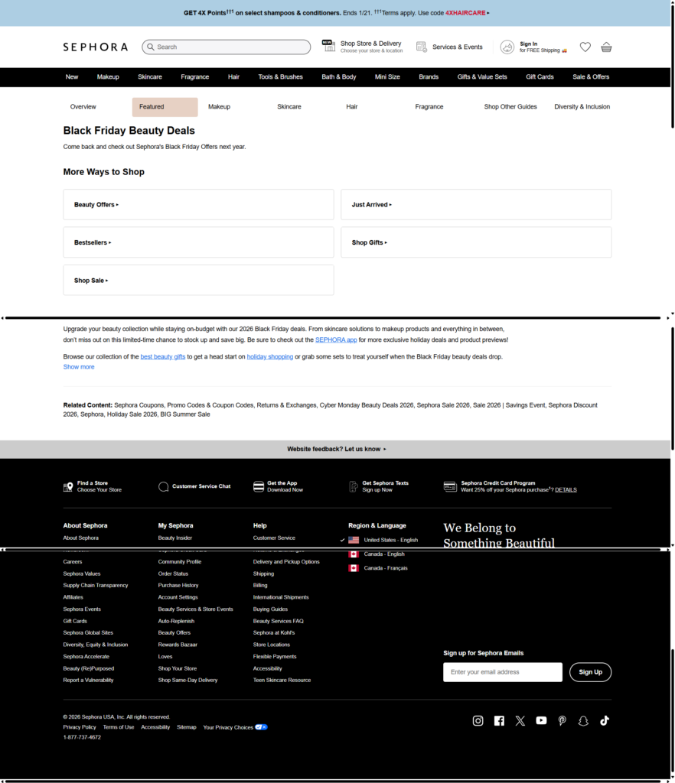
Task: Open the Fragrance navigation menu
Action: point(195,76)
